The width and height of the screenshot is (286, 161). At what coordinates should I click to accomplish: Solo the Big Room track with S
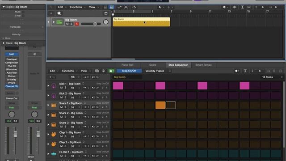(71, 24)
